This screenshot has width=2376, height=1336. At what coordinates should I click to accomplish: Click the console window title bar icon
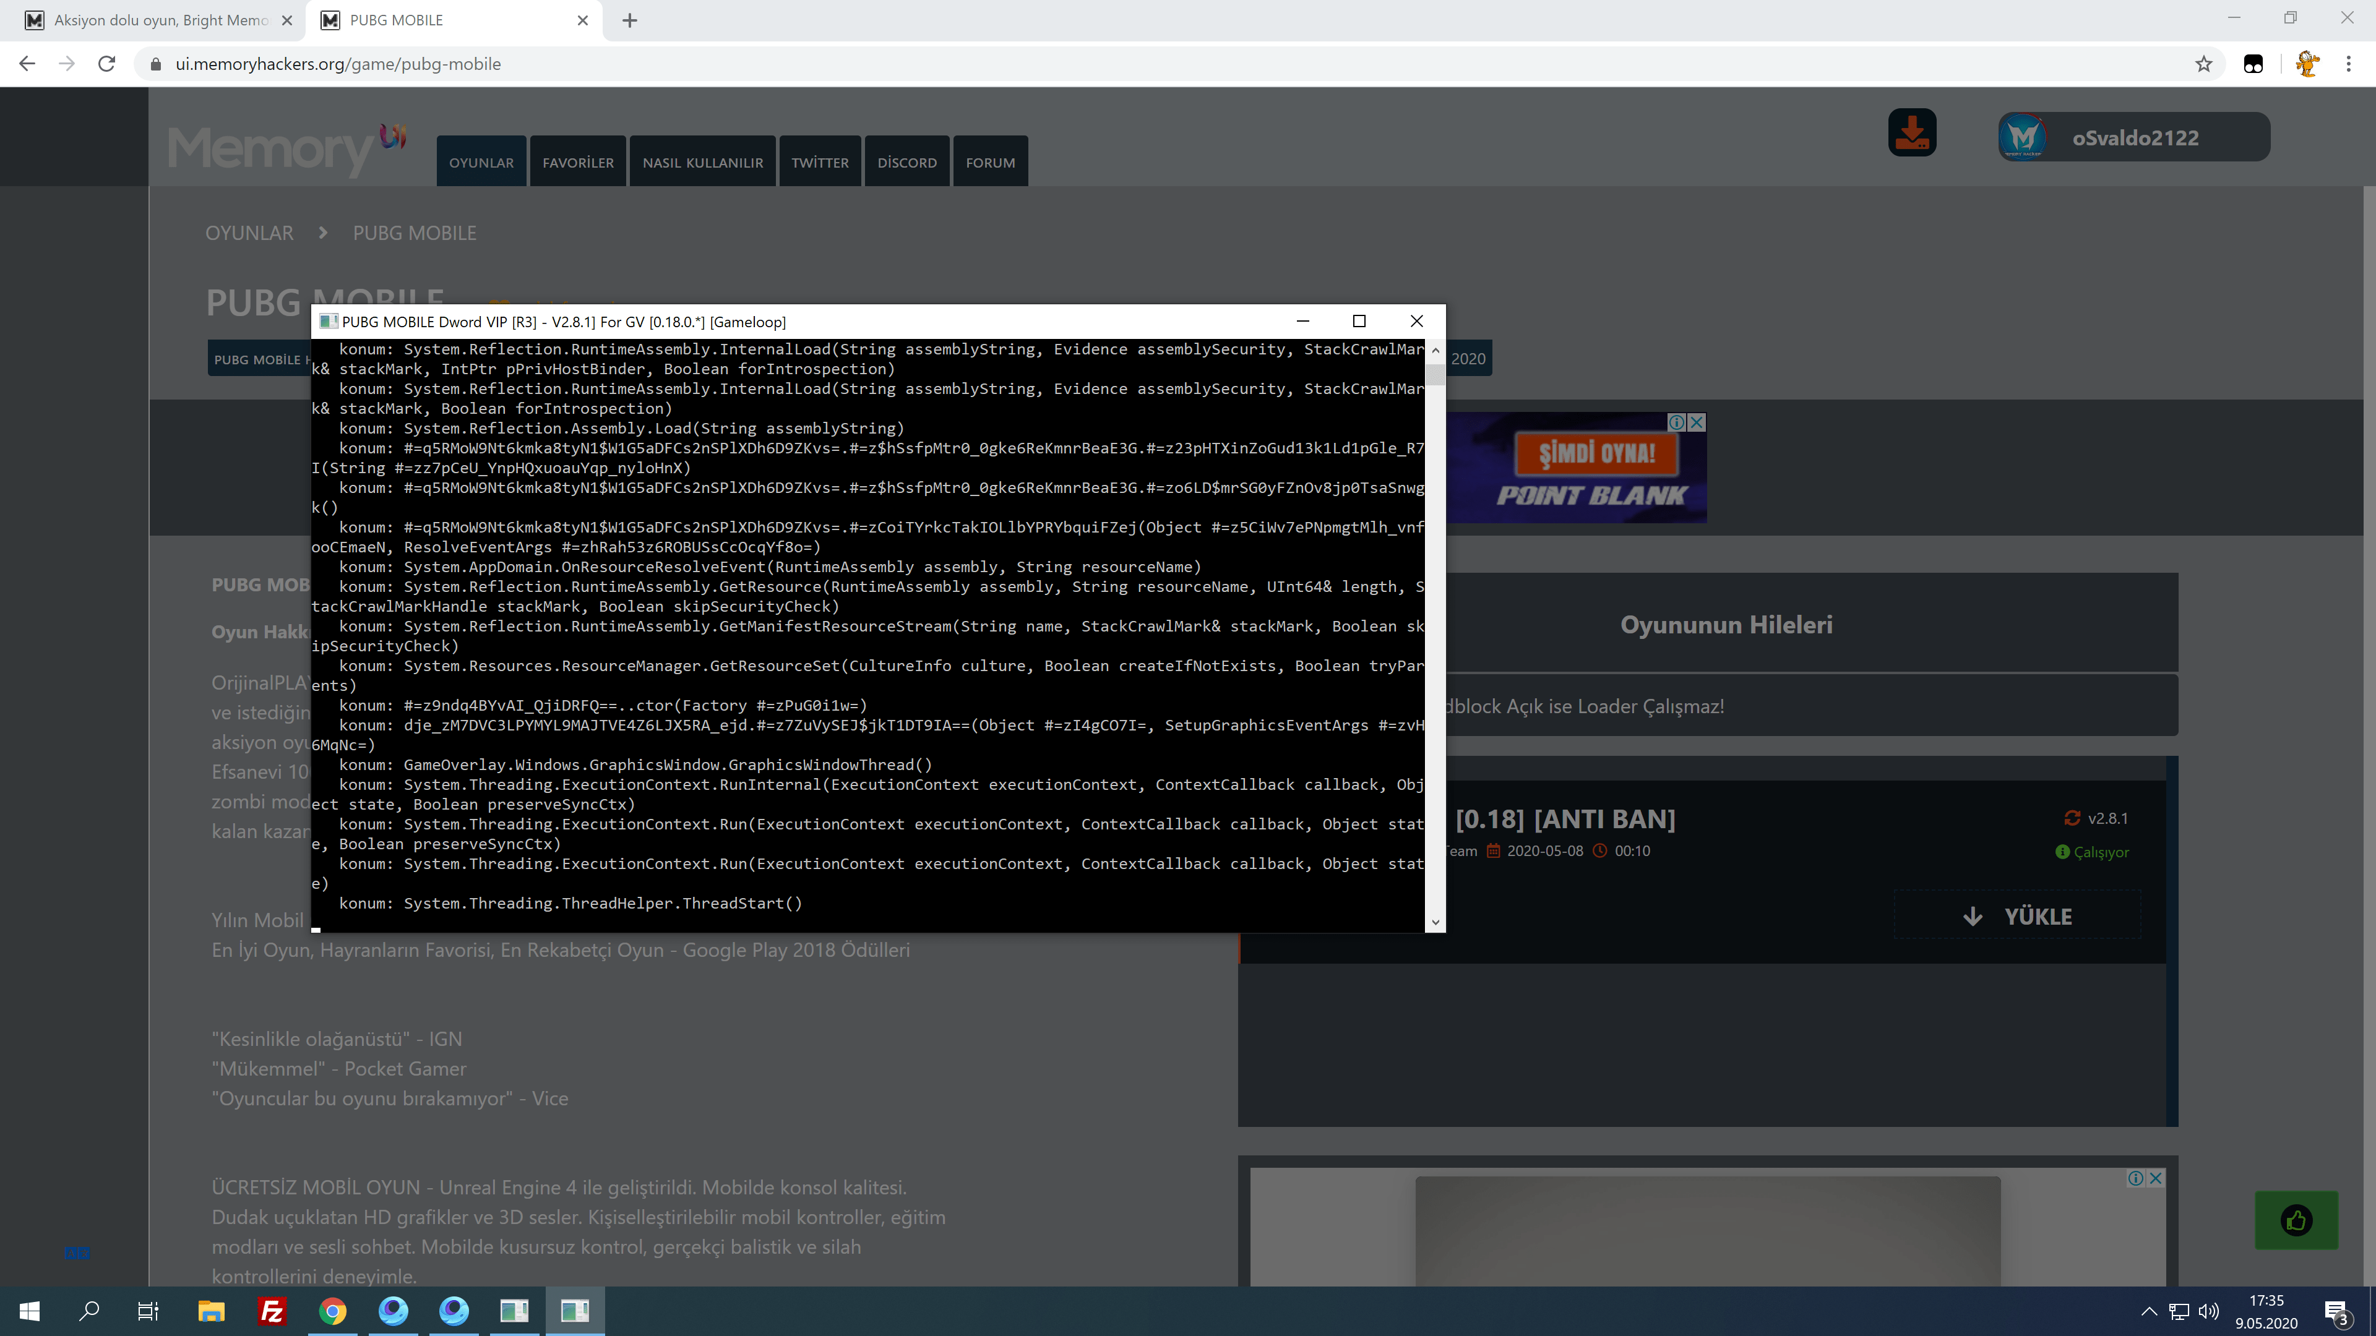(327, 321)
